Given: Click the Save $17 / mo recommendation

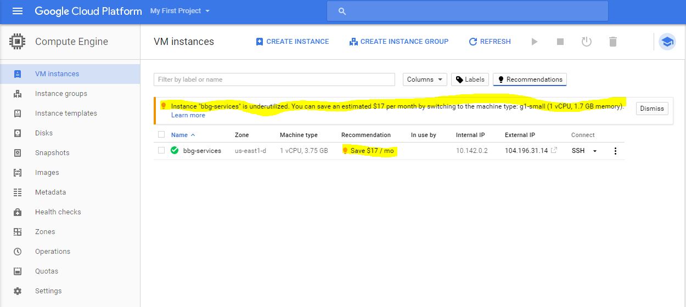Looking at the screenshot, I should tap(368, 151).
